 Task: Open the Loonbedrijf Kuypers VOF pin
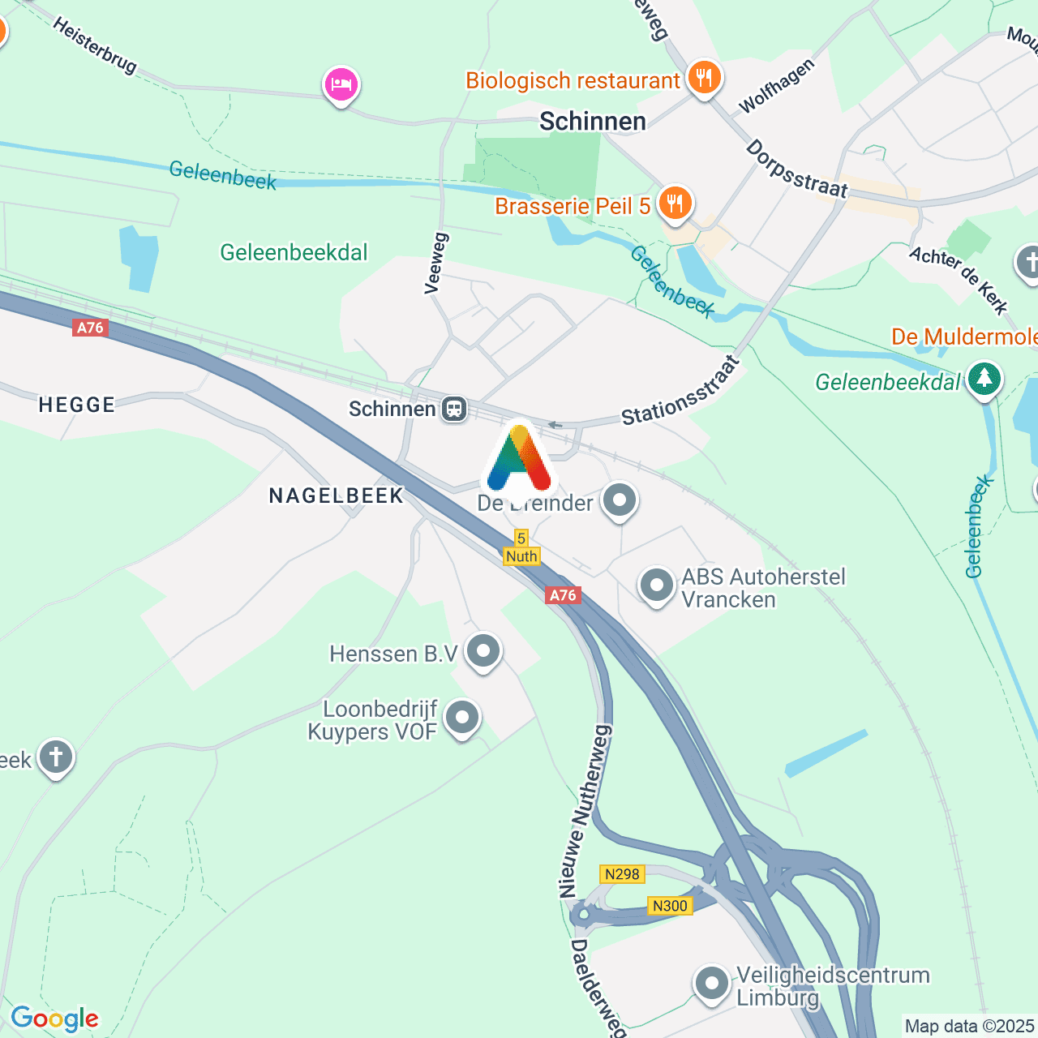coord(462,718)
